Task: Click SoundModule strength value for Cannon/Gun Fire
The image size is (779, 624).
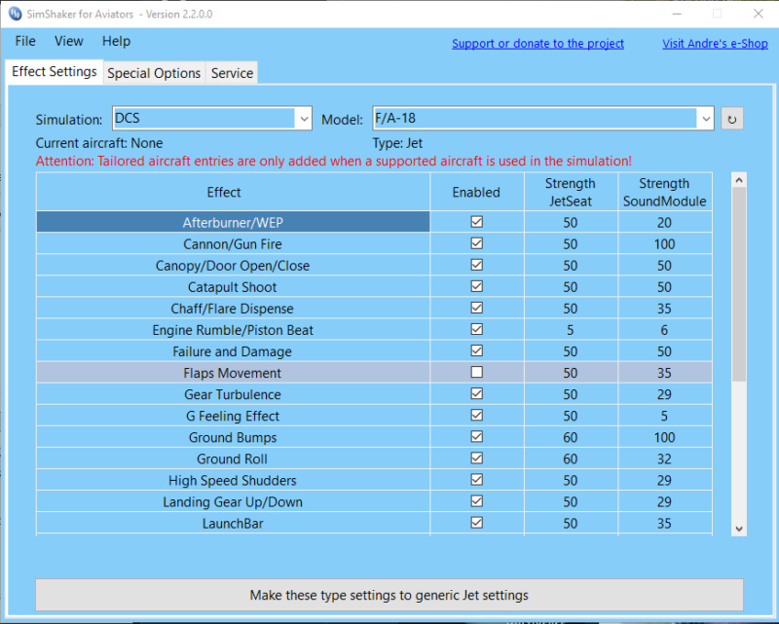Action: tap(664, 244)
